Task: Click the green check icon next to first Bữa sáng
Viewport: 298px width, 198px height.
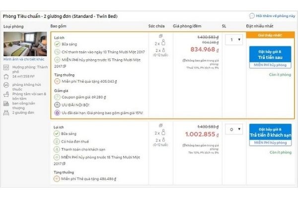Action: (58, 44)
